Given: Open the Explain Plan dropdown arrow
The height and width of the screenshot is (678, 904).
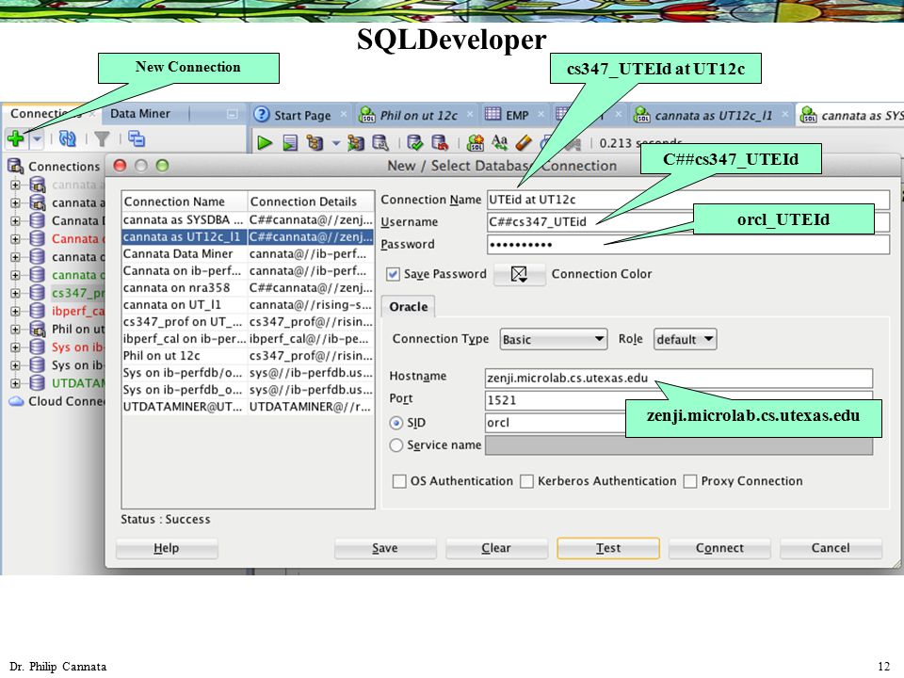Looking at the screenshot, I should (335, 143).
